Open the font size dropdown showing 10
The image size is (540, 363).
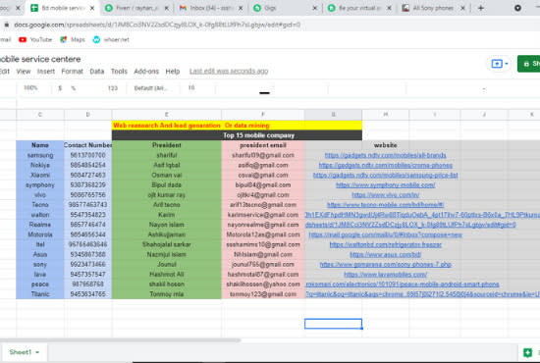click(191, 88)
